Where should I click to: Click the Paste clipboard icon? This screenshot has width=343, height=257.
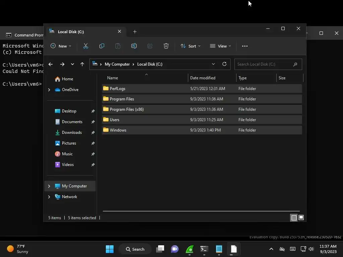[118, 46]
